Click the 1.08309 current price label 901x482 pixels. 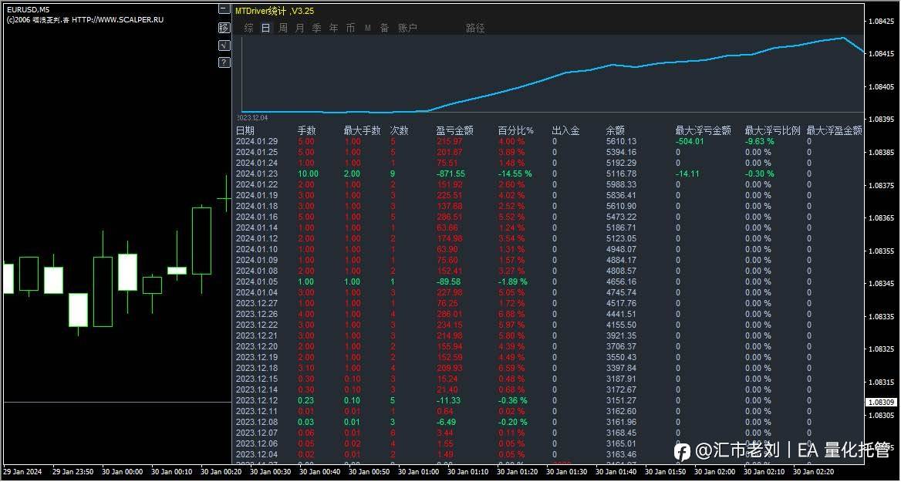click(882, 402)
